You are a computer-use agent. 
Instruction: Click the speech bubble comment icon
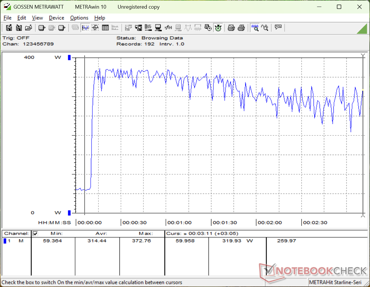pos(278,27)
